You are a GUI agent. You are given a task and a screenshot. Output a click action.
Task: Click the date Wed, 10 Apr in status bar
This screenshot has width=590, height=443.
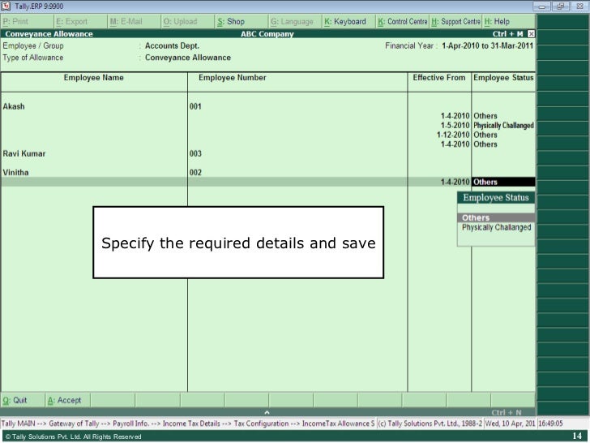tap(510, 424)
